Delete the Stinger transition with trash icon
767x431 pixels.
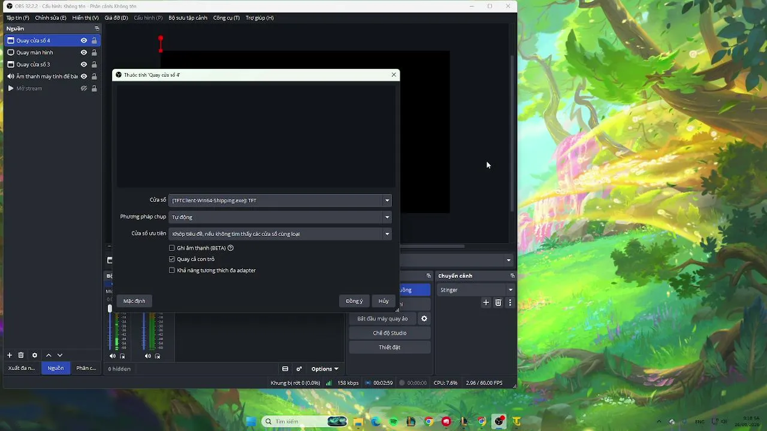[x=498, y=303]
